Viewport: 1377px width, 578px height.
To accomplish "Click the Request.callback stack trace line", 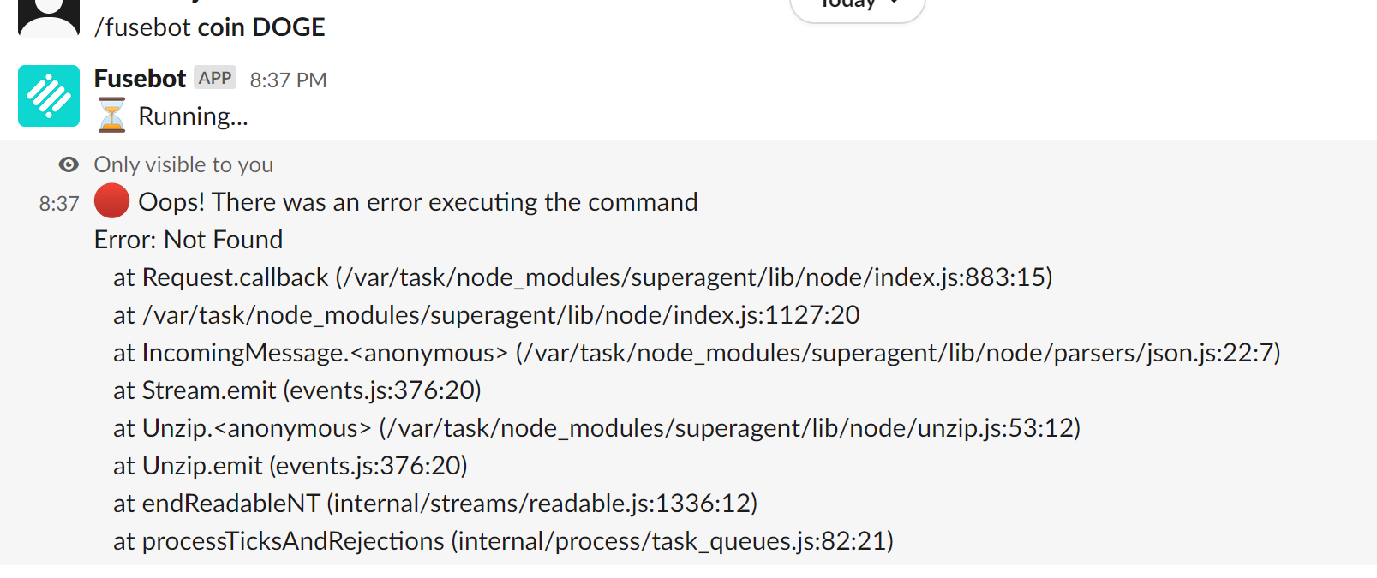I will pyautogui.click(x=583, y=277).
